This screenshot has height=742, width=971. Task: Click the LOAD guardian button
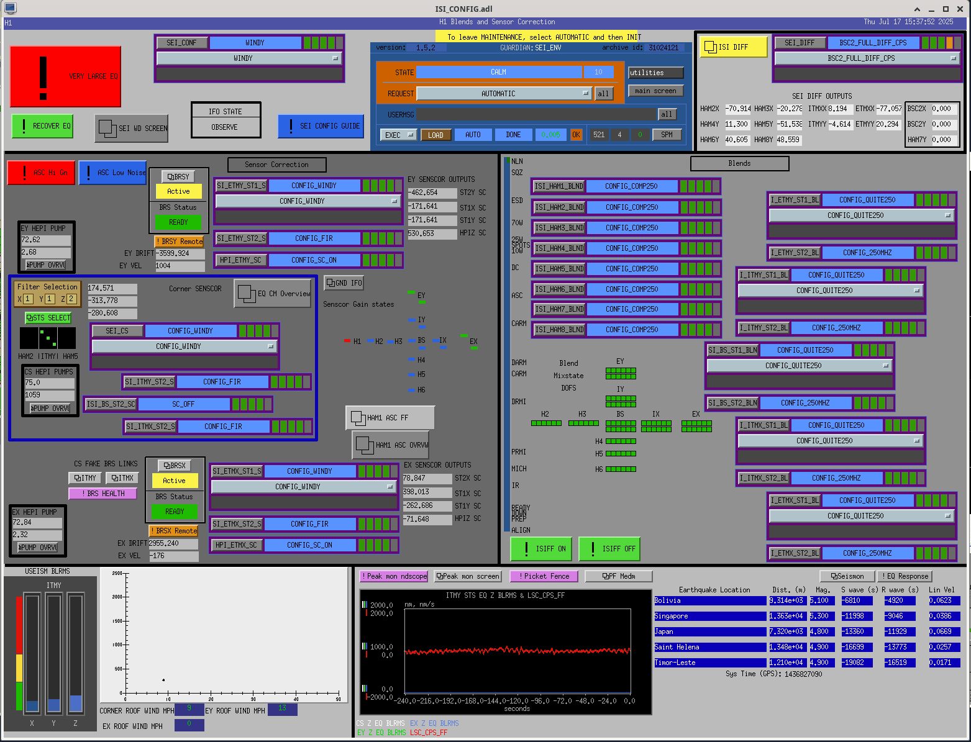(435, 135)
